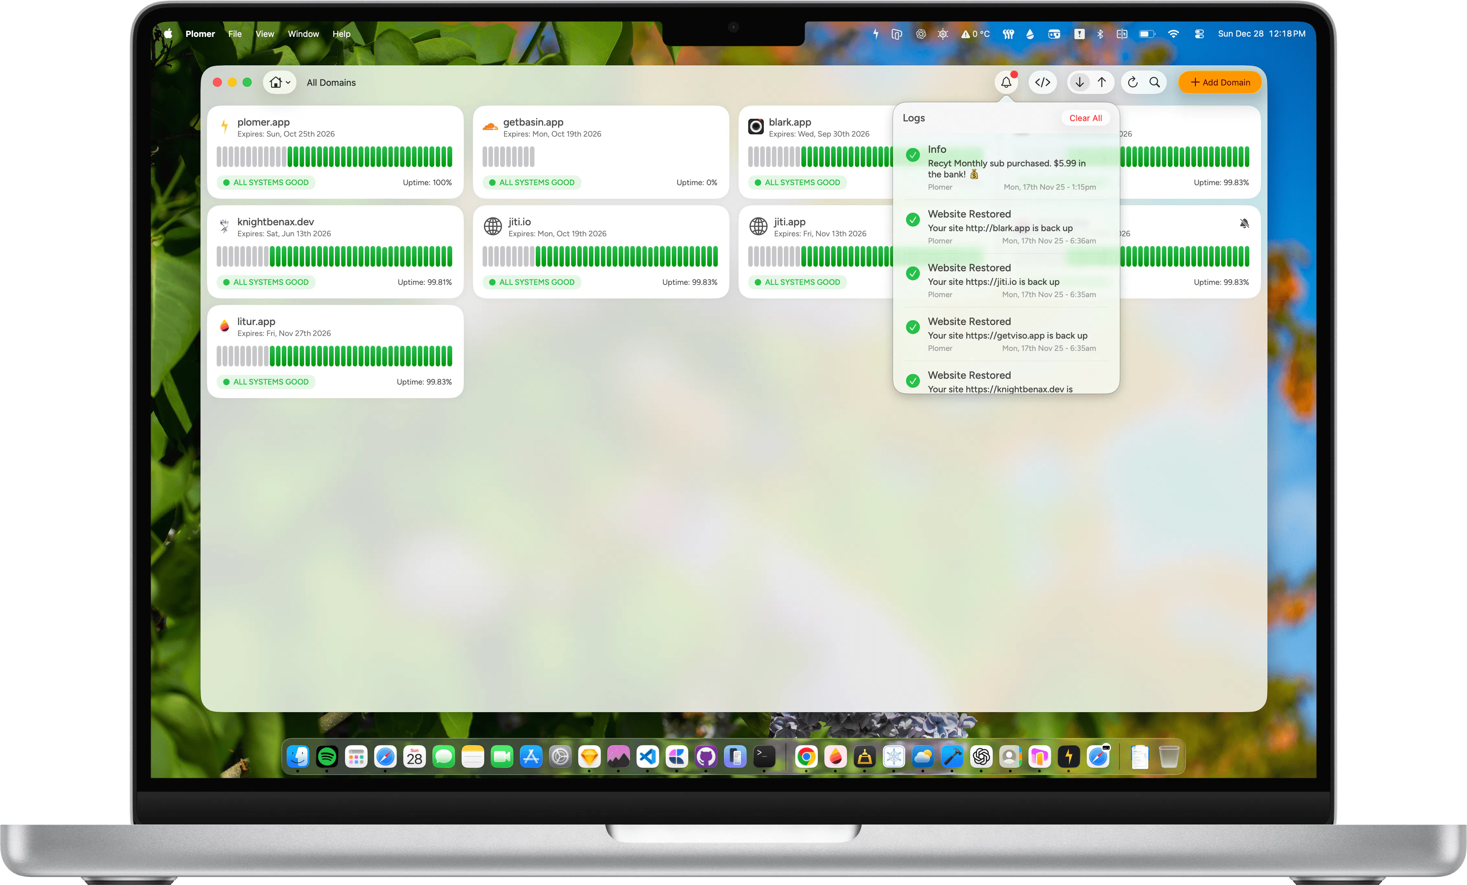Open the Help menu
This screenshot has height=885, width=1467.
[x=341, y=34]
